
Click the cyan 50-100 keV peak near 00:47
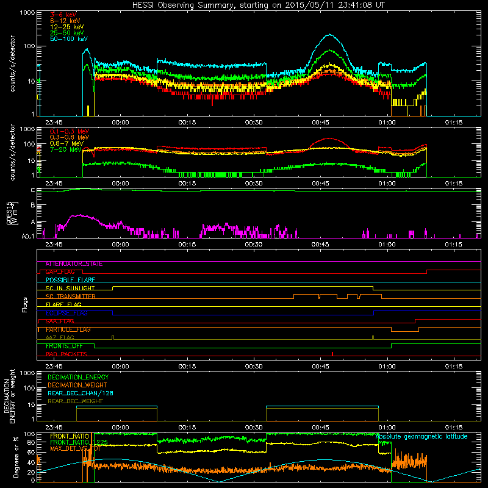pos(329,35)
